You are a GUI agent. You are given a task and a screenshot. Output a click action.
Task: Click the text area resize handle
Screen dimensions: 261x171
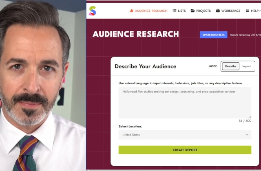(x=250, y=117)
